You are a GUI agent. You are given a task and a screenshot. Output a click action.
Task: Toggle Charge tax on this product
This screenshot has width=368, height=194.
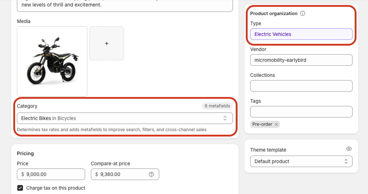pyautogui.click(x=20, y=188)
